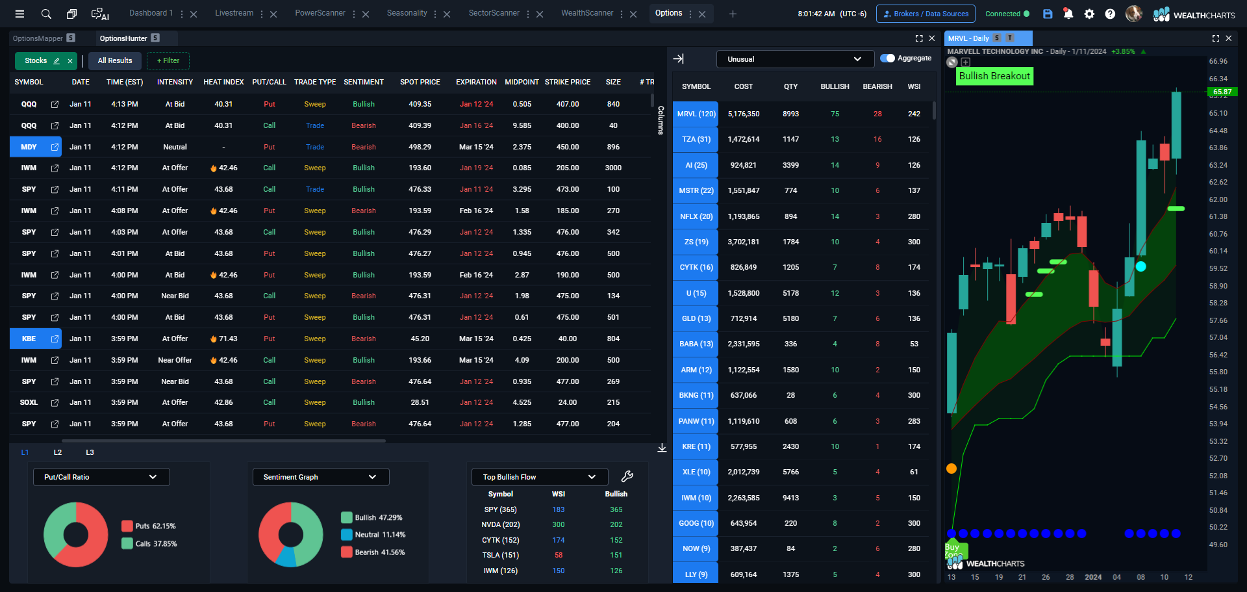Open the settings gear icon
The image size is (1247, 592).
click(x=1089, y=14)
